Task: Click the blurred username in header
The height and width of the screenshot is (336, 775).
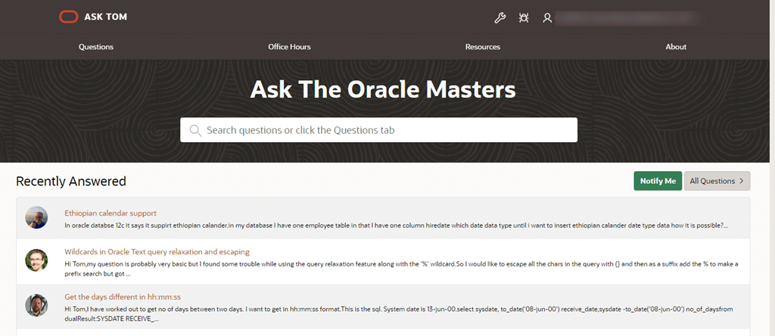Action: [x=643, y=18]
